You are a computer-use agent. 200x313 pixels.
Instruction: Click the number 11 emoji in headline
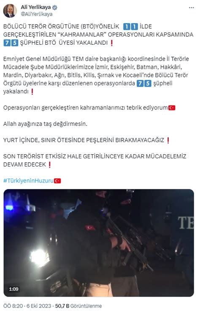(x=131, y=27)
